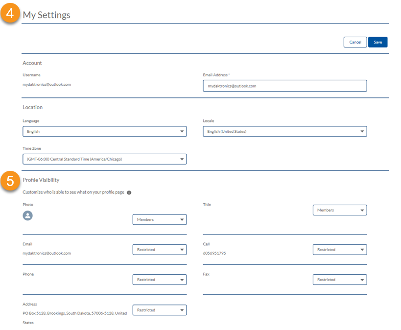Click the Profile Visibility info icon
Screen dimensions: 401x330
(x=129, y=192)
